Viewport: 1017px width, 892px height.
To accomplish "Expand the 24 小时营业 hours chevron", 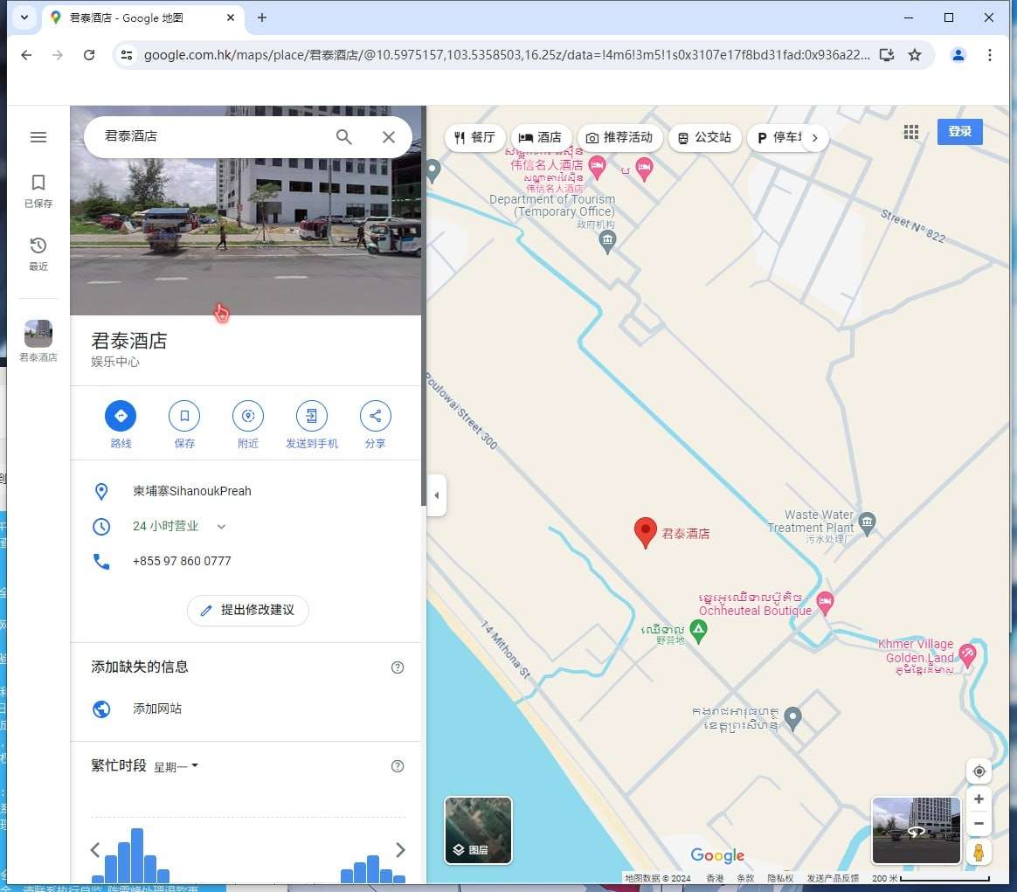I will [221, 527].
